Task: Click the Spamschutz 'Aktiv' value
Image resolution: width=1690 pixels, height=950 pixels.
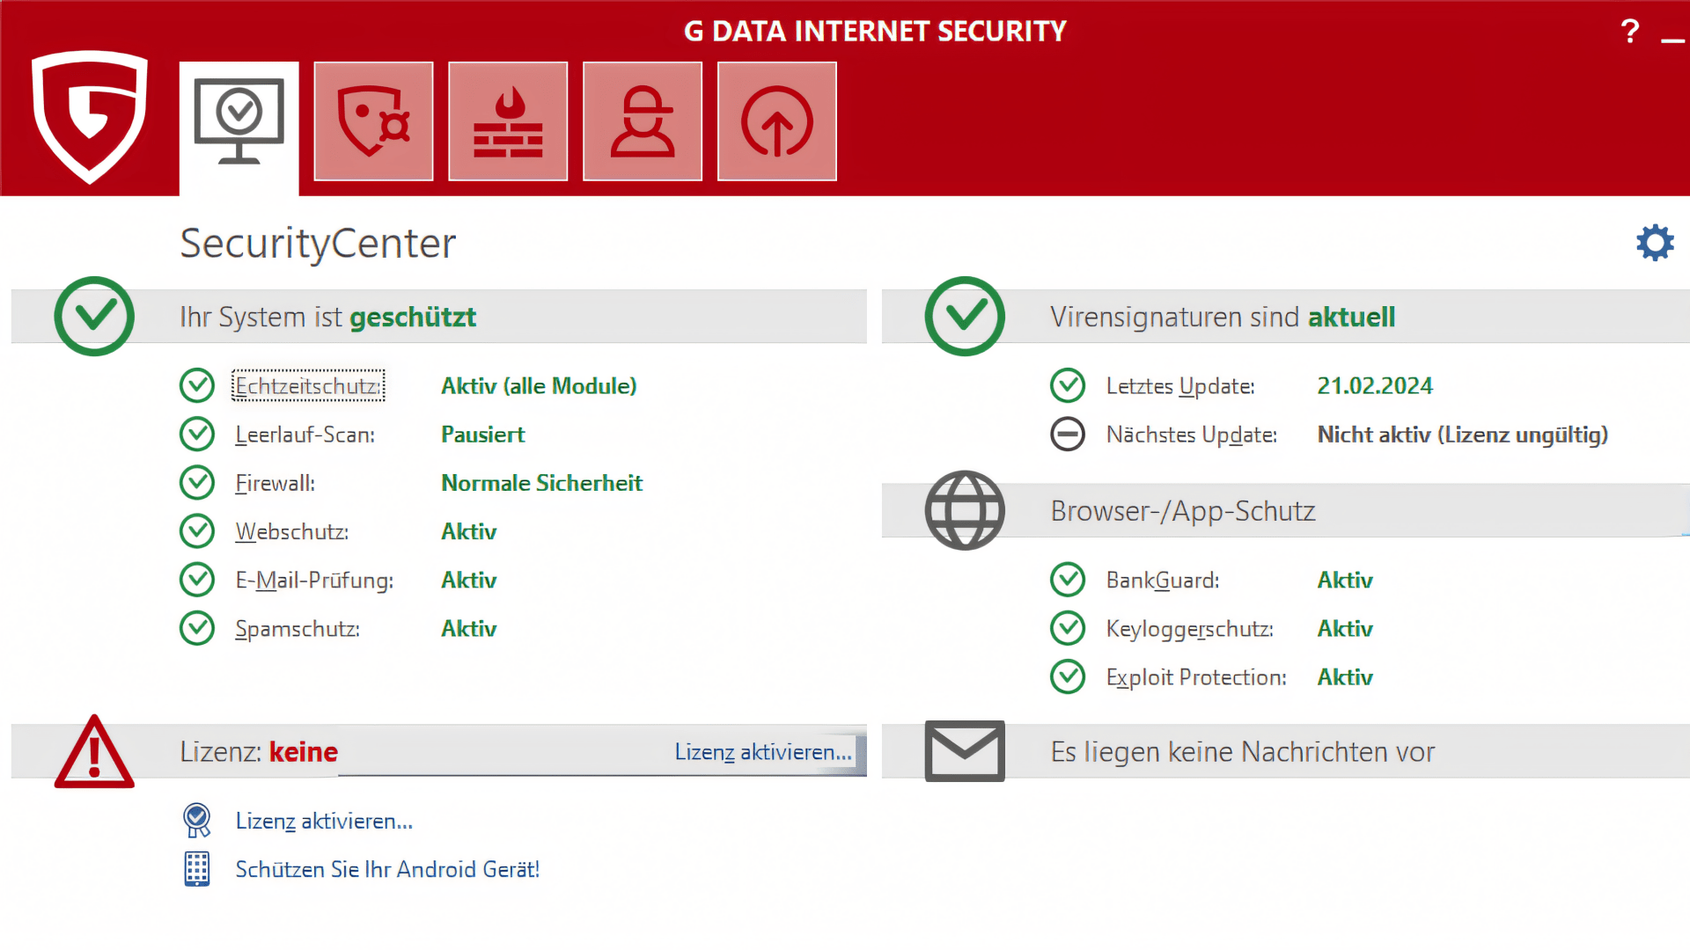Action: point(468,629)
